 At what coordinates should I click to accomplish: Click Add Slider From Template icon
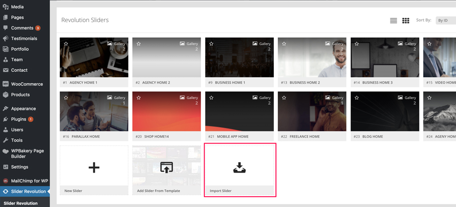[167, 168]
